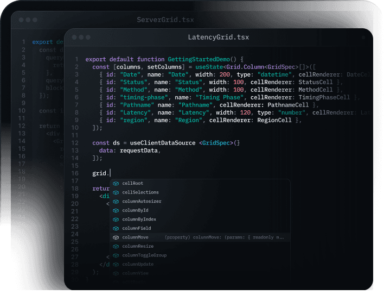Click PathnameCell renderer on line 7
This screenshot has height=301, width=384.
pos(288,105)
